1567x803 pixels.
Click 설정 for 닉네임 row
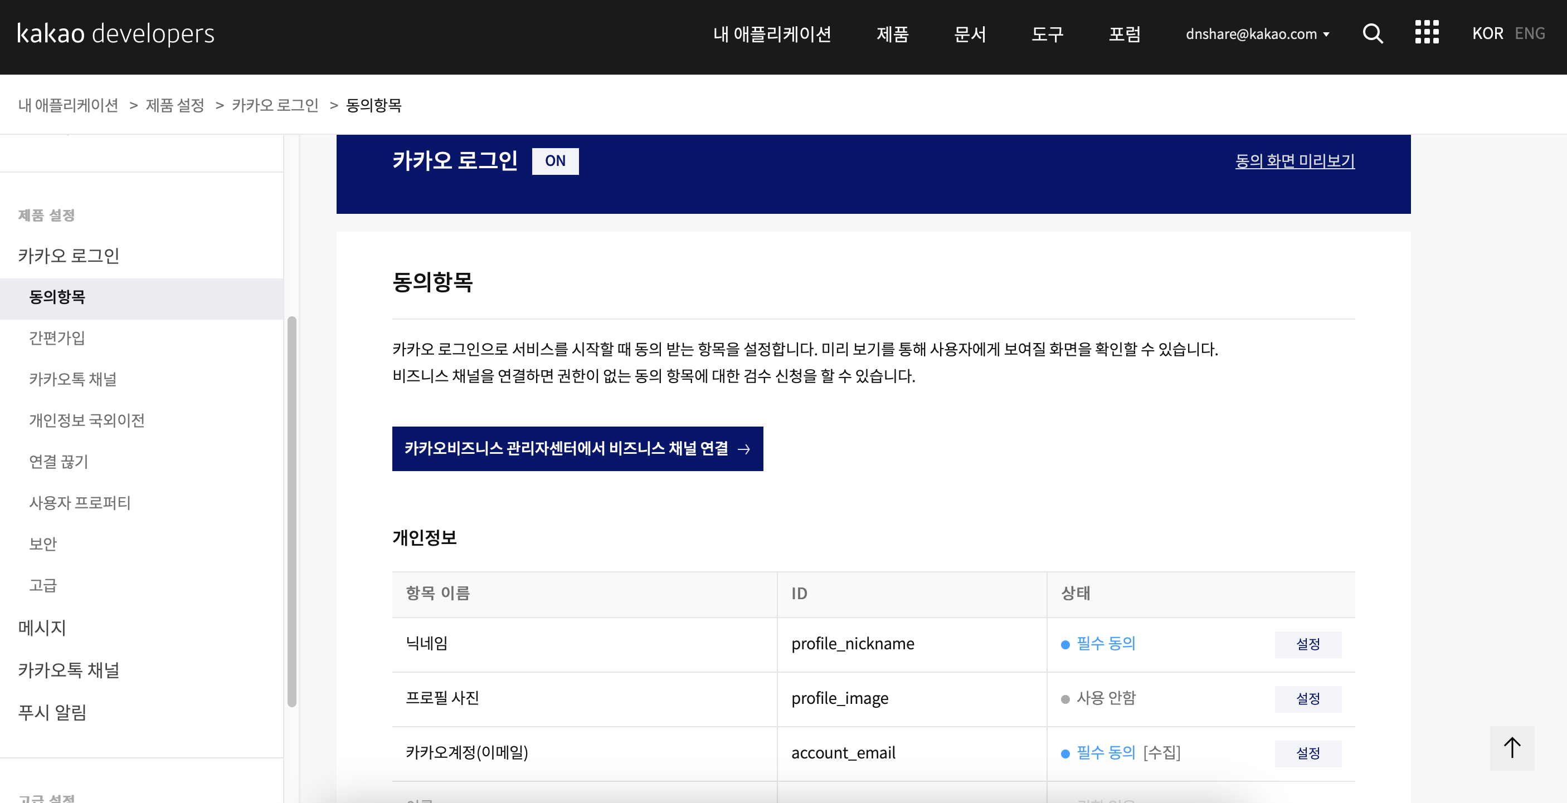pos(1308,644)
